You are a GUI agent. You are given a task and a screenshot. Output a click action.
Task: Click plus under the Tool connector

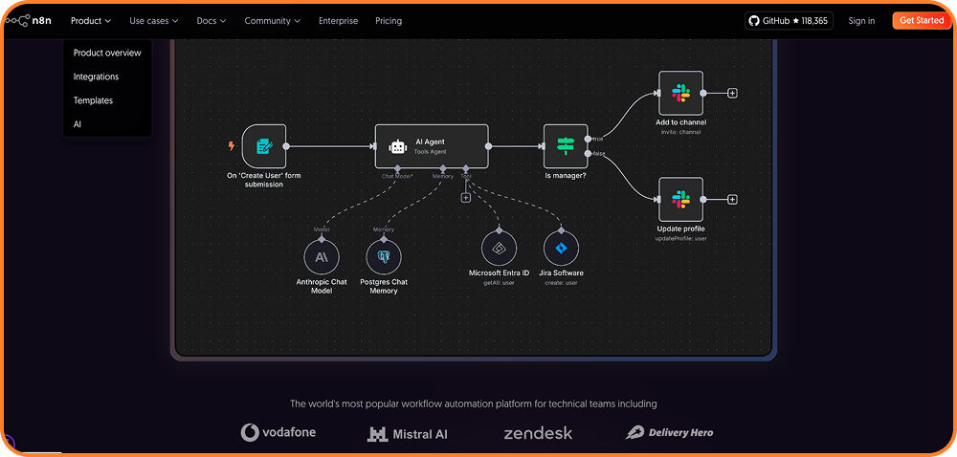coord(466,197)
